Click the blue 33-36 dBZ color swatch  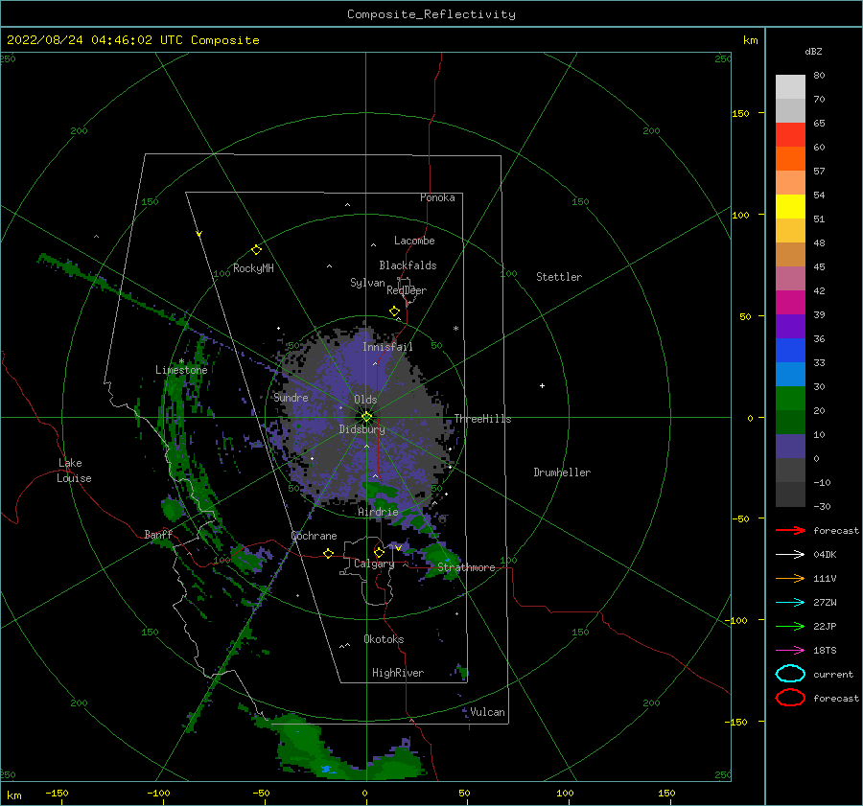790,351
